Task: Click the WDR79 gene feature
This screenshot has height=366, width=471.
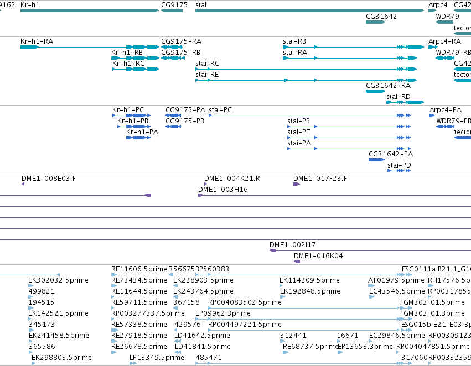Action: [x=444, y=22]
